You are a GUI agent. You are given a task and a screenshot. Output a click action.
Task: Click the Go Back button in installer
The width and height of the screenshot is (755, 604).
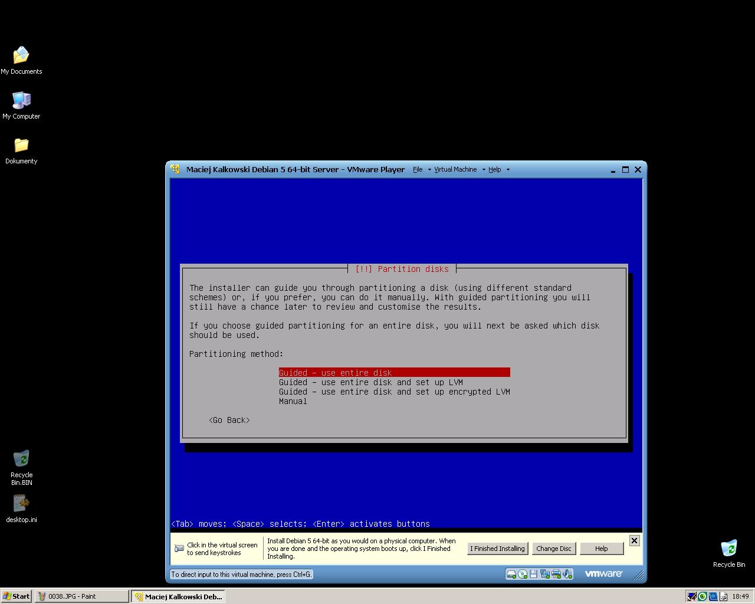229,420
